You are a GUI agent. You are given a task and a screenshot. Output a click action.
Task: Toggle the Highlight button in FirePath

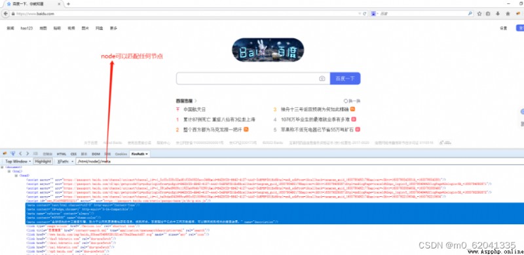pos(43,161)
